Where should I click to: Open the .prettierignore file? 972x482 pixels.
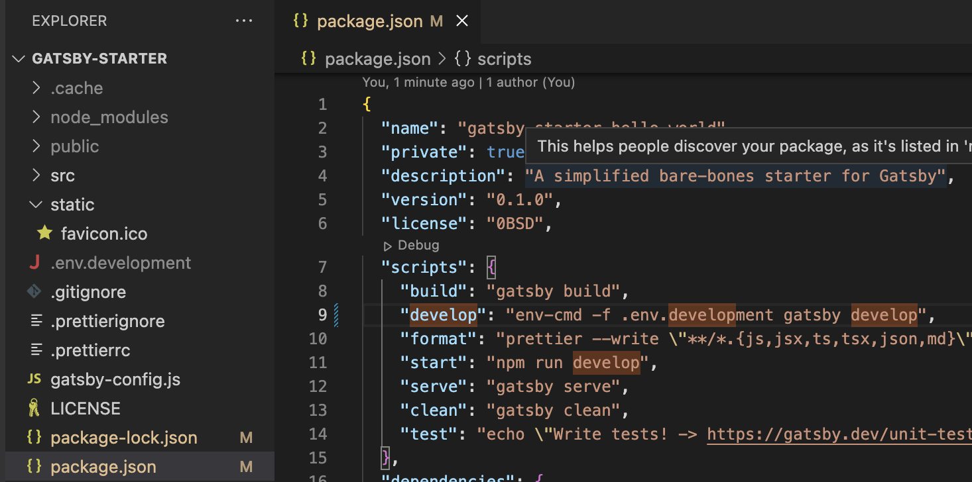click(x=107, y=321)
